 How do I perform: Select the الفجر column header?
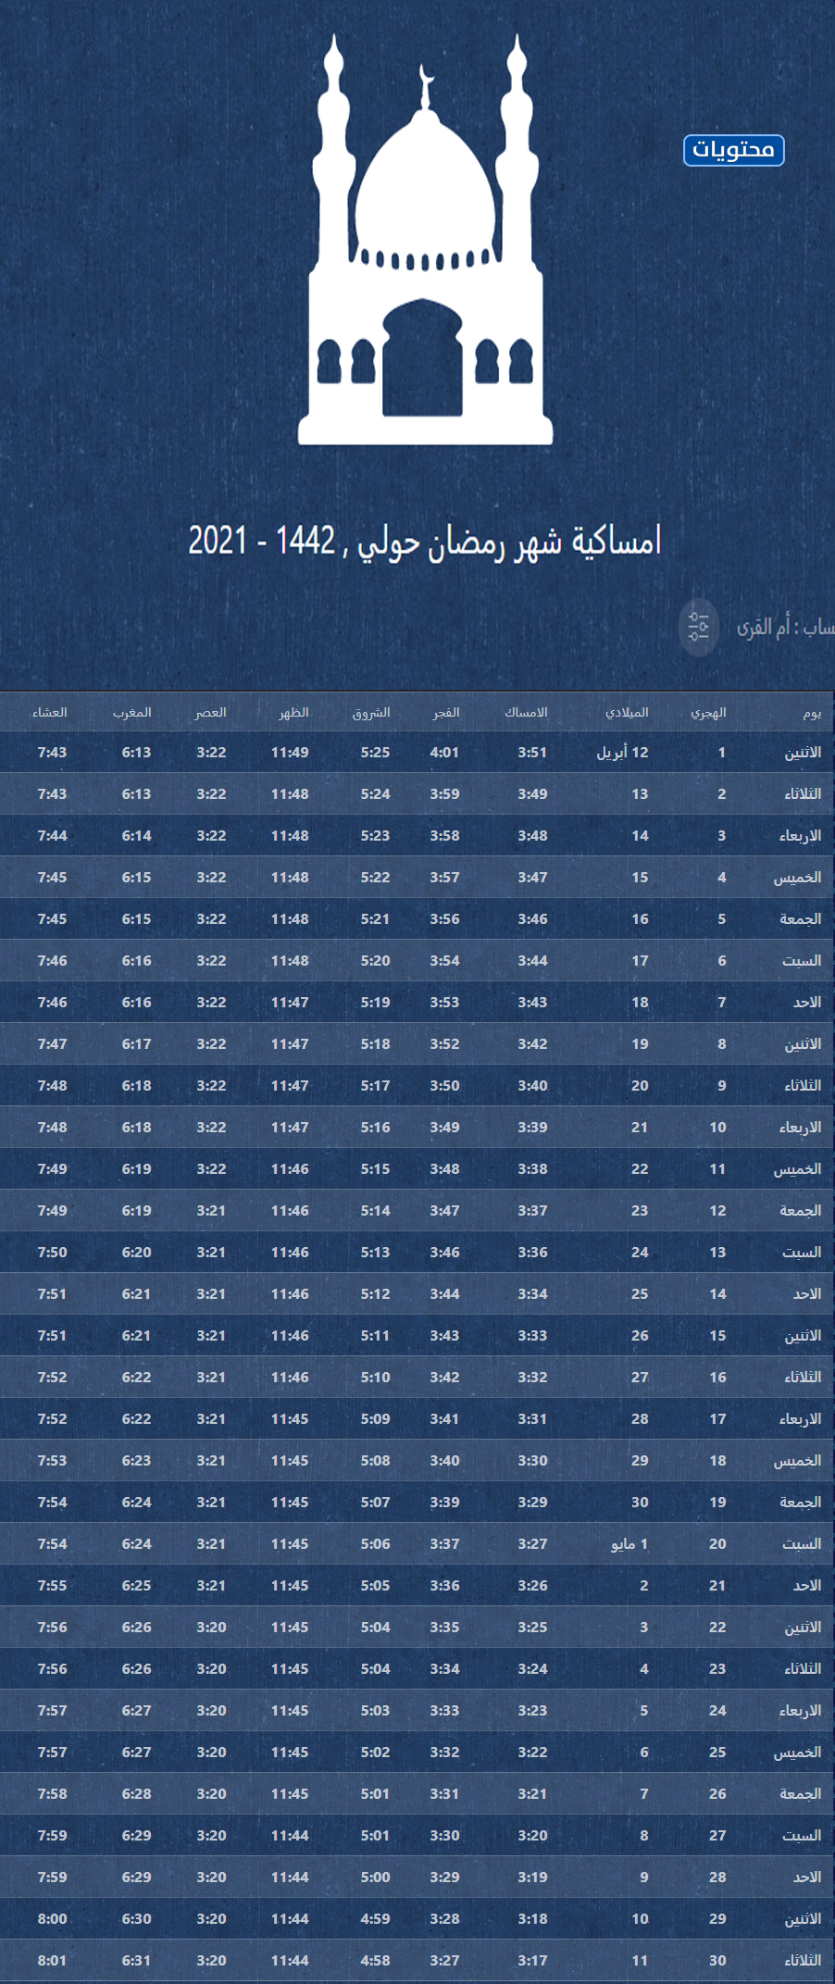coord(446,712)
